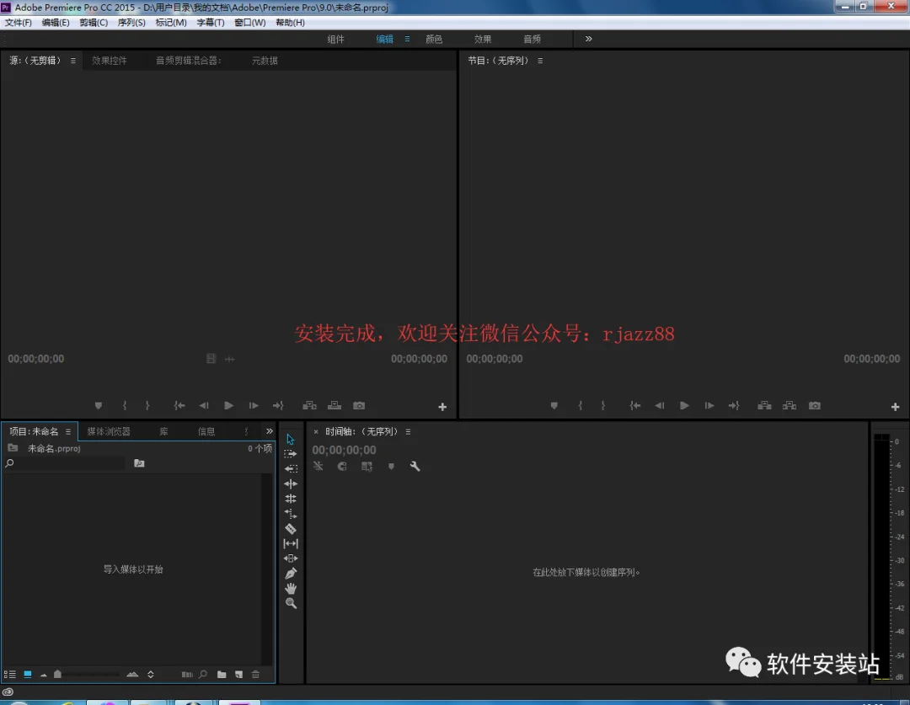This screenshot has width=910, height=705.
Task: Select the Pen tool
Action: point(290,574)
